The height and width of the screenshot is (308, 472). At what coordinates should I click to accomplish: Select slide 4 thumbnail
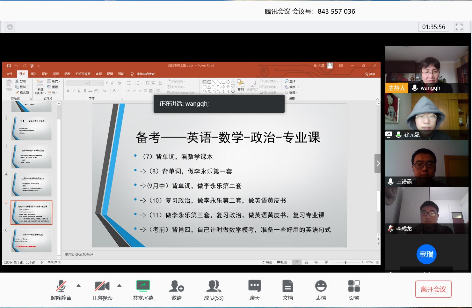31,184
